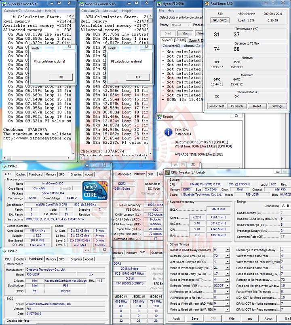Click the About button in CPU-Tweaker

tap(268, 319)
